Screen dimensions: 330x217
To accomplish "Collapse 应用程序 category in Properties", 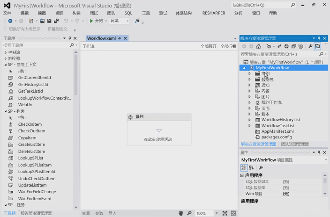I will click(x=242, y=175).
